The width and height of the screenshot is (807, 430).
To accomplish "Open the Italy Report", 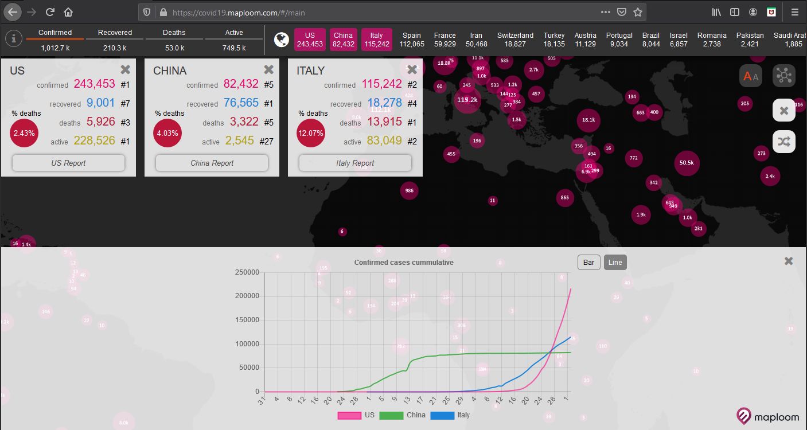I will tap(355, 163).
